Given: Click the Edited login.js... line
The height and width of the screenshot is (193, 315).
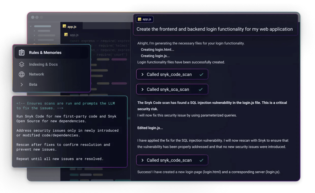Looking at the screenshot, I should 150,128.
